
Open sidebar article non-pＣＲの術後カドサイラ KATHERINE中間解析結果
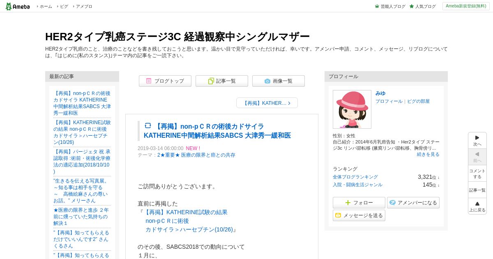(x=82, y=103)
